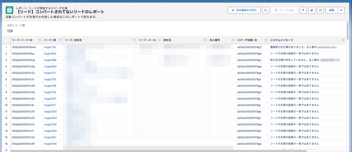Expand the システムメッセージ column menu
352x152 pixels.
(x=343, y=40)
